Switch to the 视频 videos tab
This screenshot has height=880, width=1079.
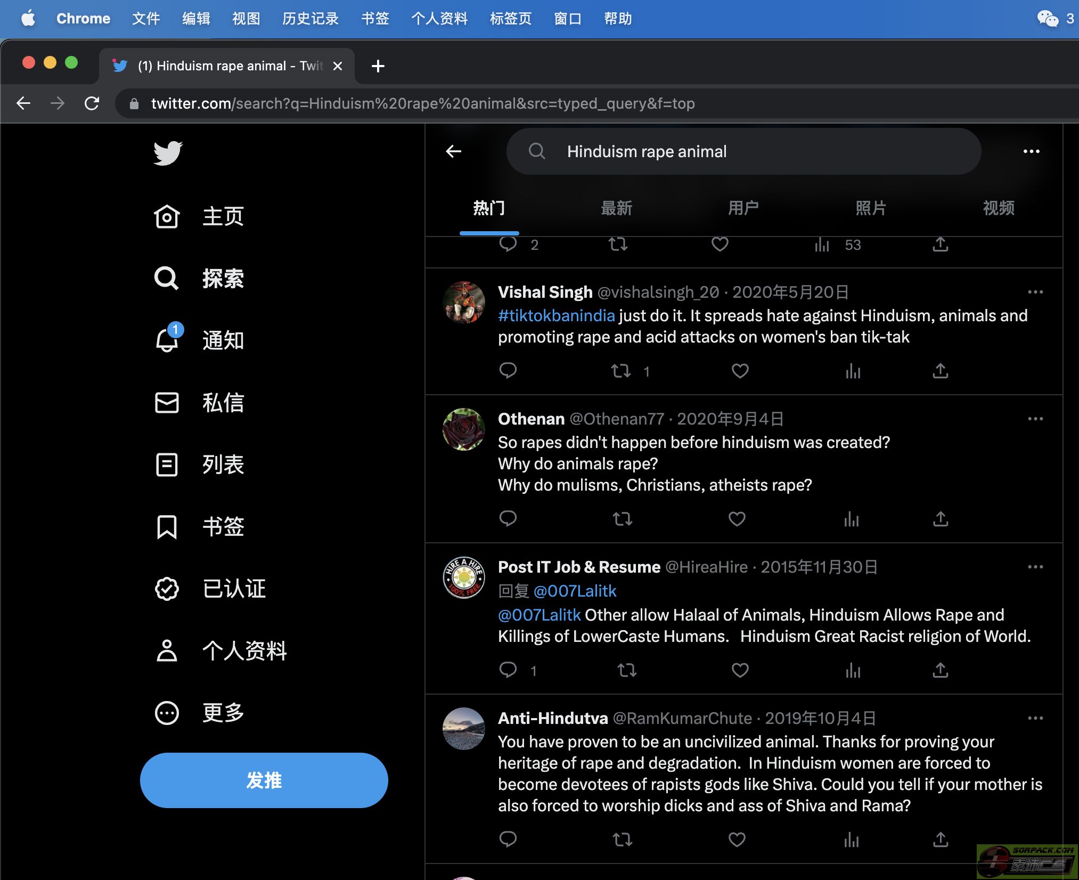pos(999,208)
